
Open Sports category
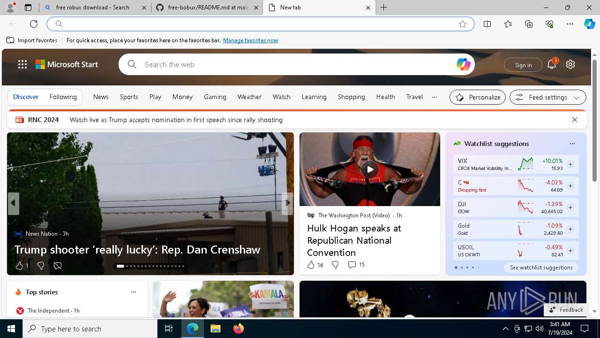pos(129,97)
